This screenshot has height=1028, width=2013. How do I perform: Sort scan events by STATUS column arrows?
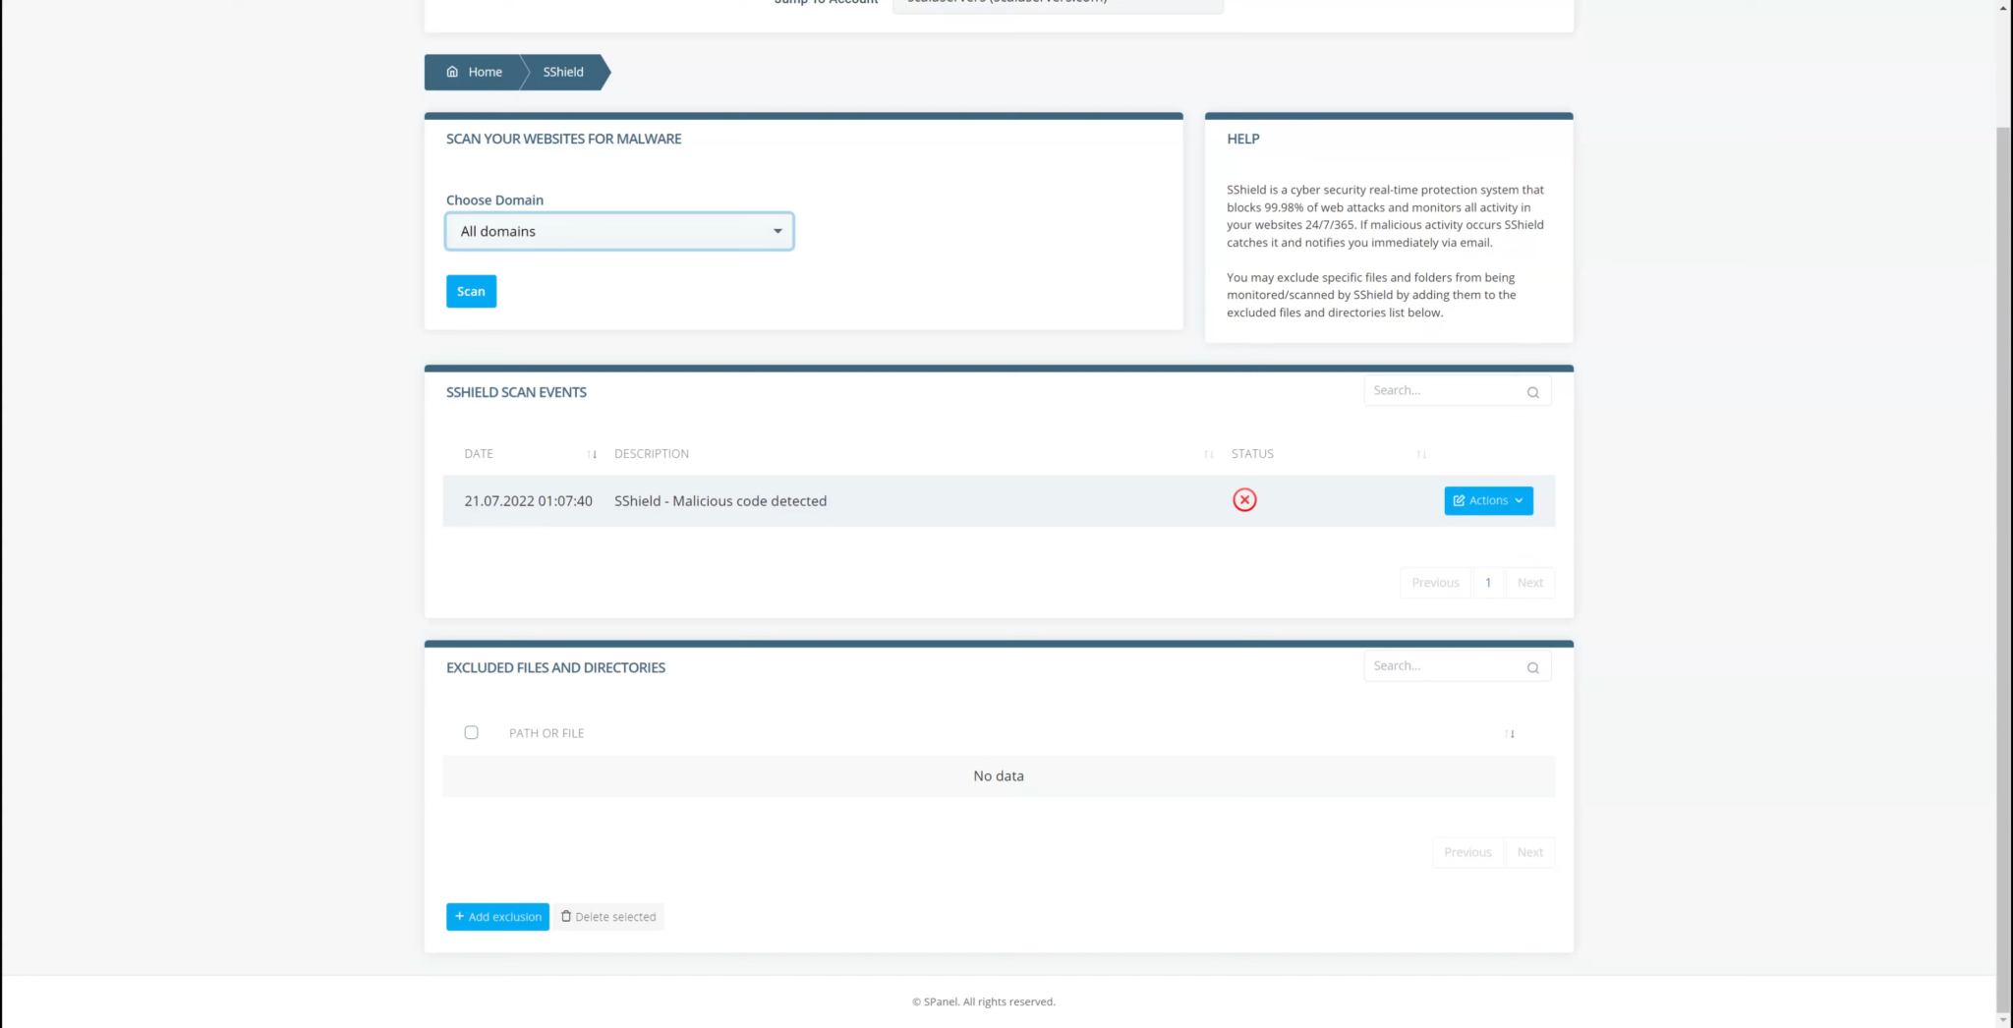1421,454
